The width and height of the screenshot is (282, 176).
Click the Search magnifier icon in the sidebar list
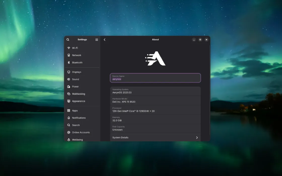(x=69, y=125)
